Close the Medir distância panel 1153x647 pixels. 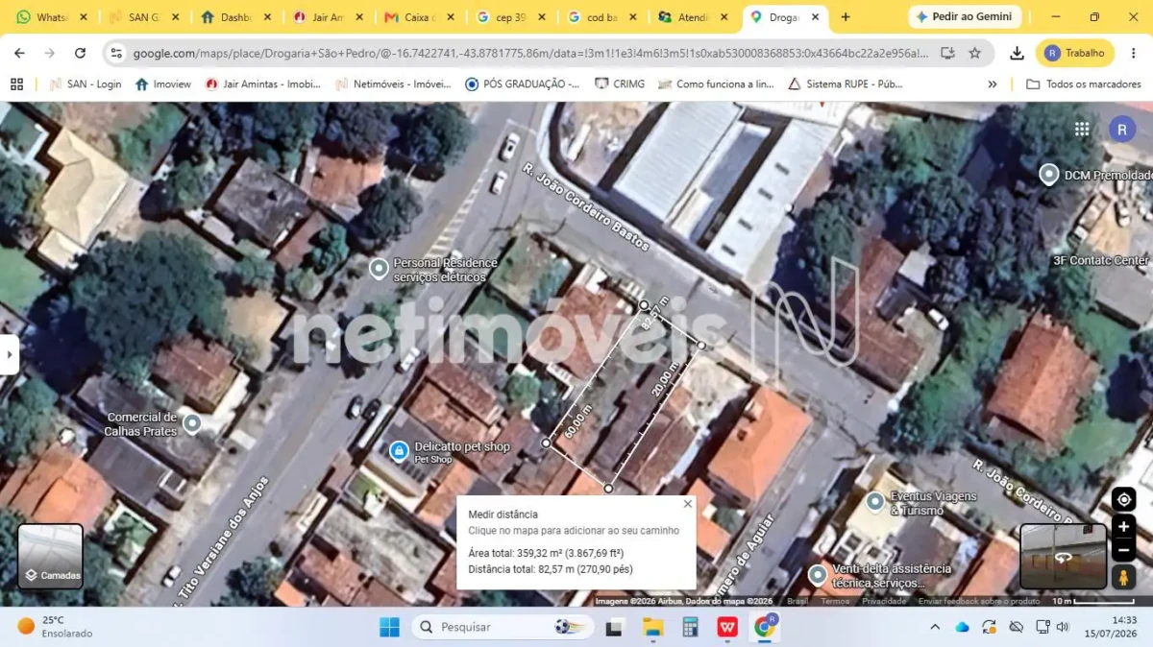pos(687,503)
